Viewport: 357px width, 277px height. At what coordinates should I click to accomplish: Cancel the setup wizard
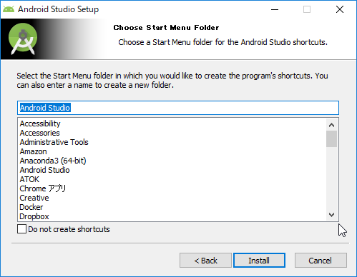pyautogui.click(x=321, y=261)
